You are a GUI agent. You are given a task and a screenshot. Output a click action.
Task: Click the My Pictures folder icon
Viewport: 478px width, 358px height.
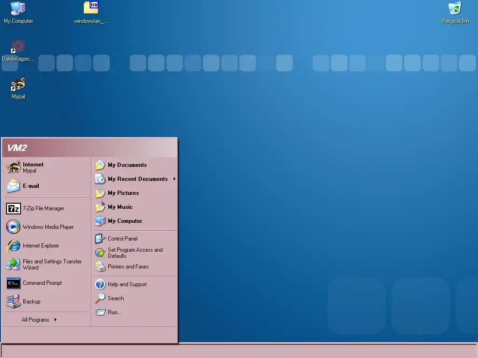pyautogui.click(x=100, y=193)
